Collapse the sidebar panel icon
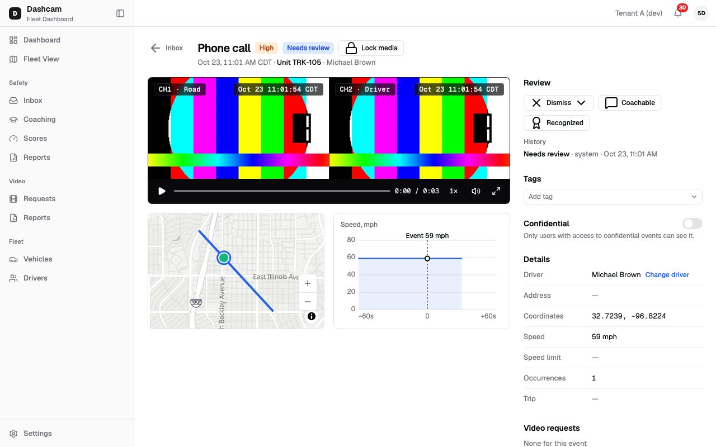Viewport: 716px width, 447px height. pos(120,13)
